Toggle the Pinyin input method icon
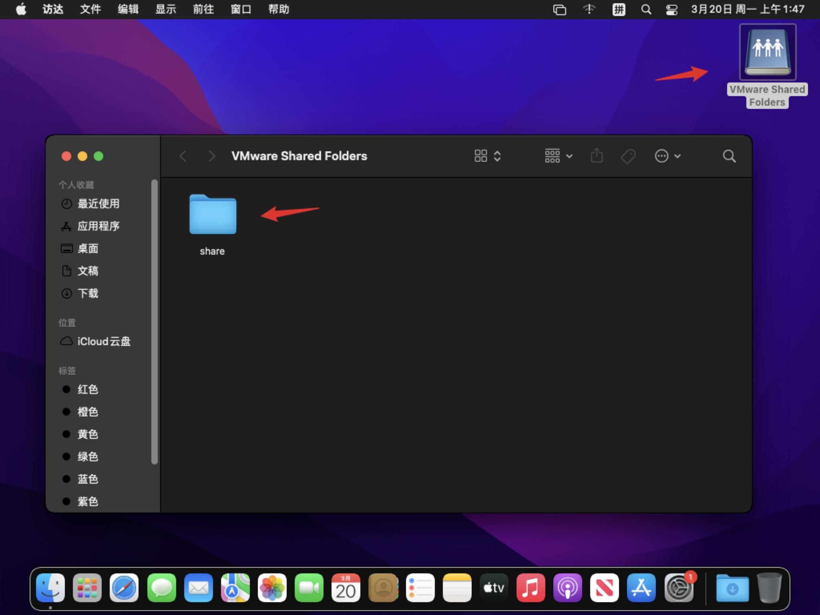This screenshot has width=820, height=615. 619,9
